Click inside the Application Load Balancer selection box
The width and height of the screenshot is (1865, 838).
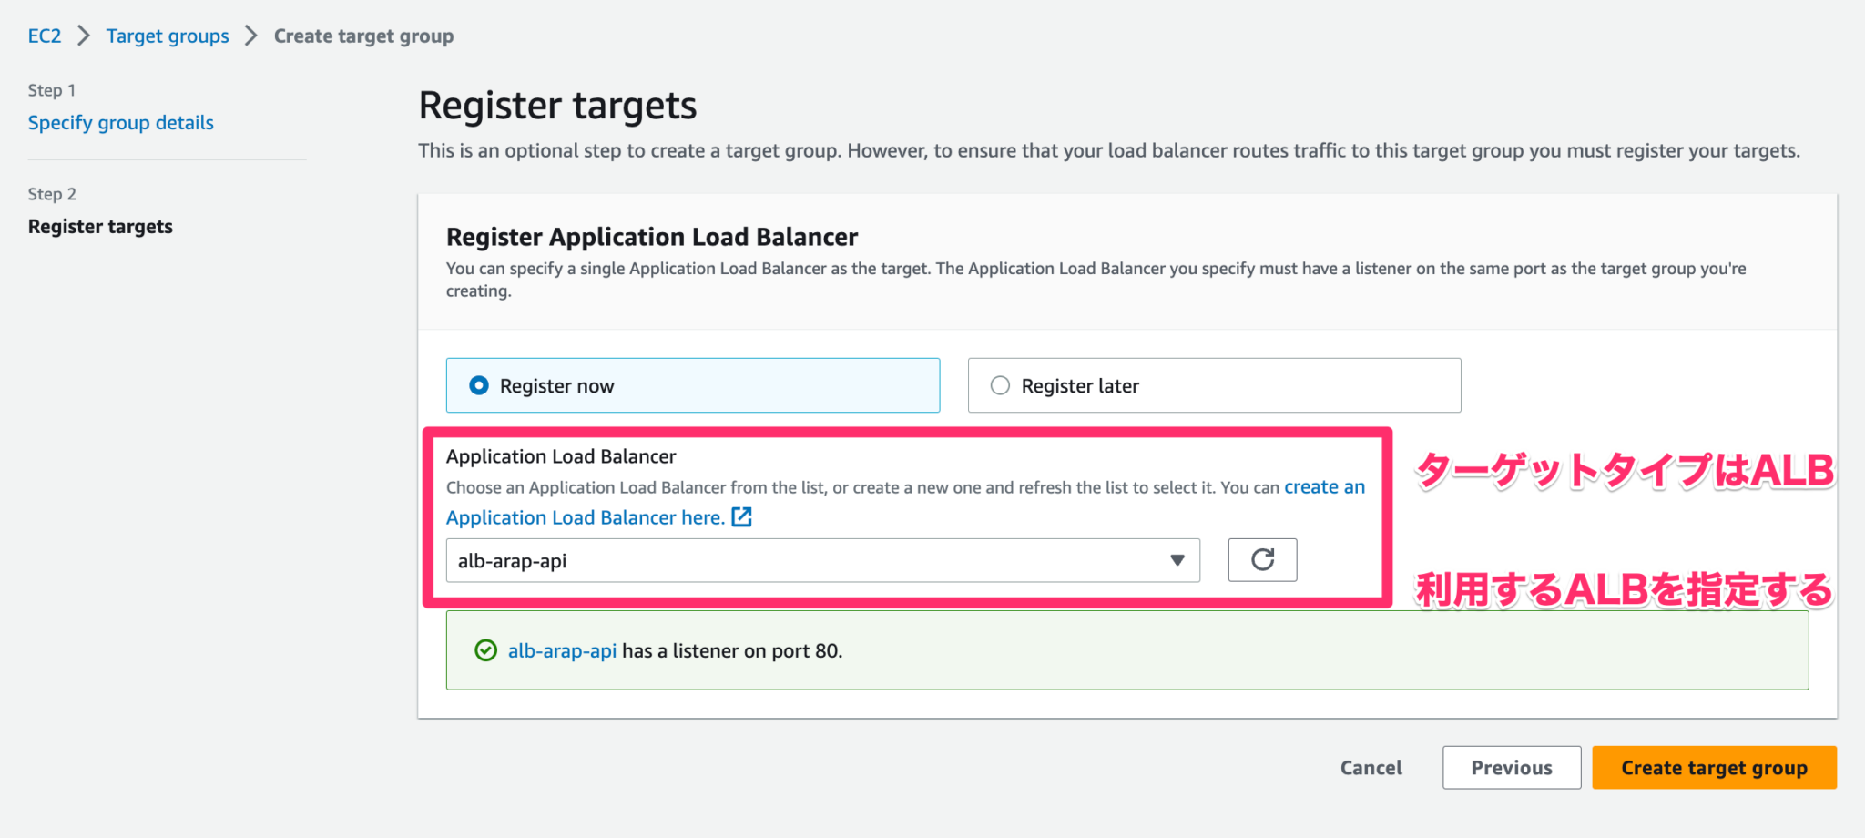coord(820,560)
